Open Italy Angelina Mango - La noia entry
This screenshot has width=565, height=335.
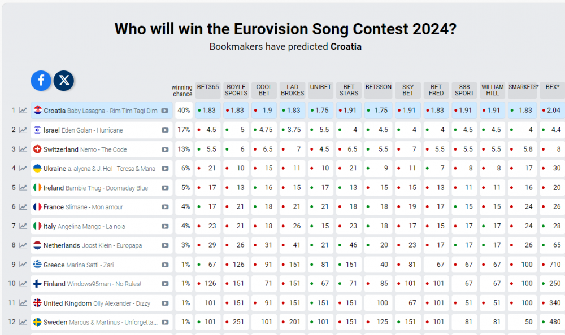click(84, 226)
